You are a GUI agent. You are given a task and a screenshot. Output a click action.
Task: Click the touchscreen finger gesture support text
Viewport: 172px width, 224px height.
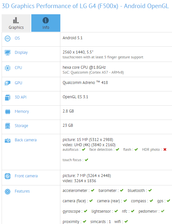103,57
